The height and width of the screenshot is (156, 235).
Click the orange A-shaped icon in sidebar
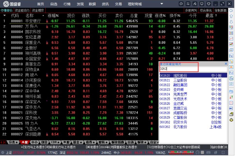pyautogui.click(x=231, y=67)
